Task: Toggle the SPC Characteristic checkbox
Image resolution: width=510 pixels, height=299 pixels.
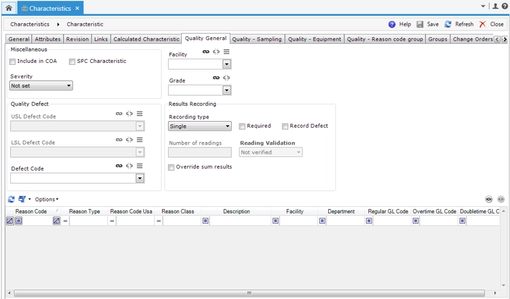Action: click(x=72, y=62)
